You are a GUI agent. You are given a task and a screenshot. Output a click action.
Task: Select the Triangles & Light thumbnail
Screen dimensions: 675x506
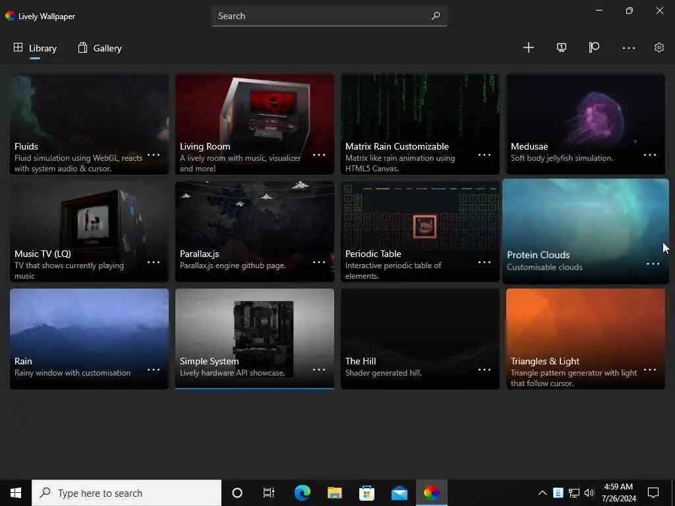[x=585, y=339]
